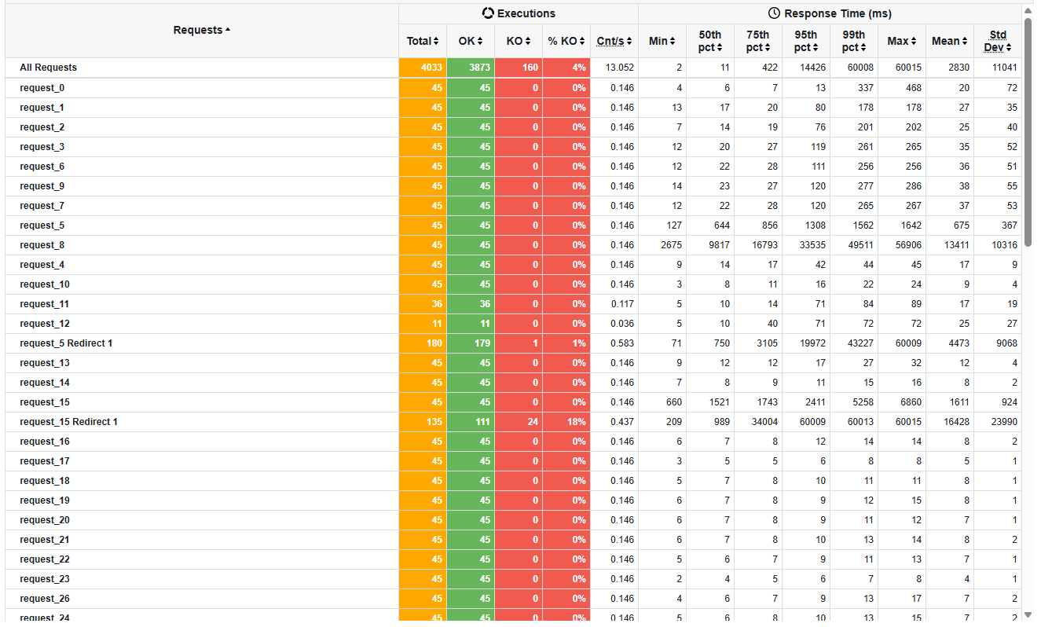
Task: Click the Executions group header icon
Action: coord(488,13)
